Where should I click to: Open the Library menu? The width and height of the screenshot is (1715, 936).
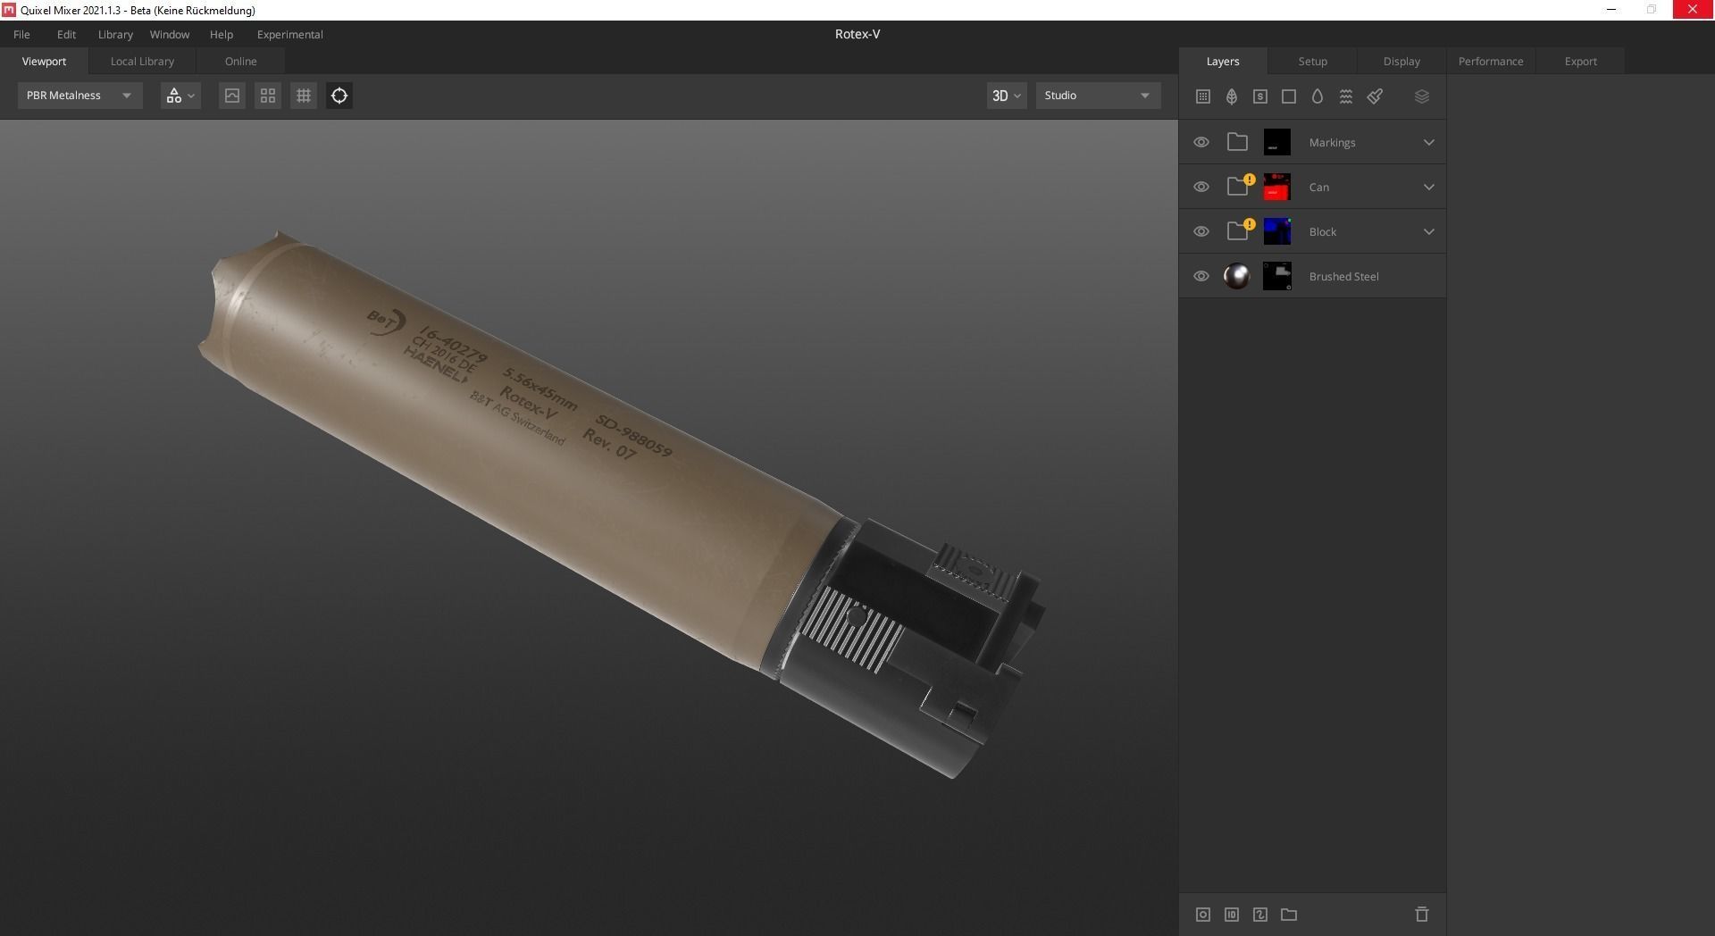point(115,34)
